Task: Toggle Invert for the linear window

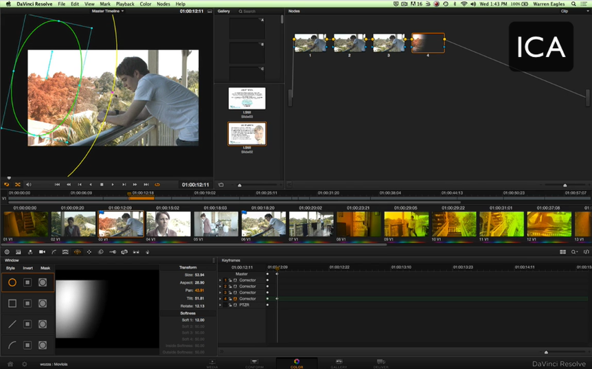Action: (x=27, y=303)
